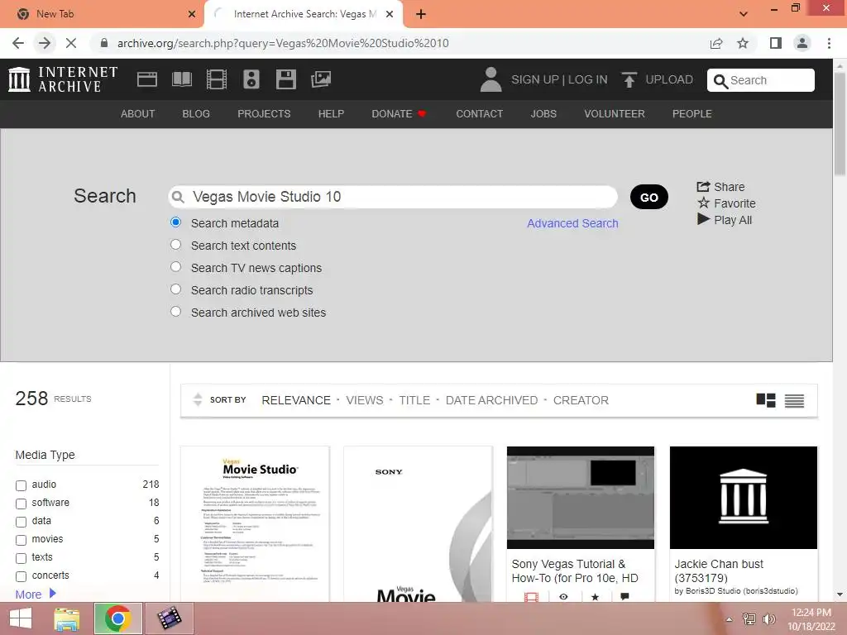The height and width of the screenshot is (635, 847).
Task: Open Chrome side panel icon
Action: [x=776, y=43]
